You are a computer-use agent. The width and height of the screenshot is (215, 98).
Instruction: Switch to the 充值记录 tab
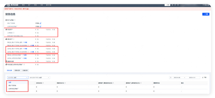pyautogui.click(x=25, y=70)
